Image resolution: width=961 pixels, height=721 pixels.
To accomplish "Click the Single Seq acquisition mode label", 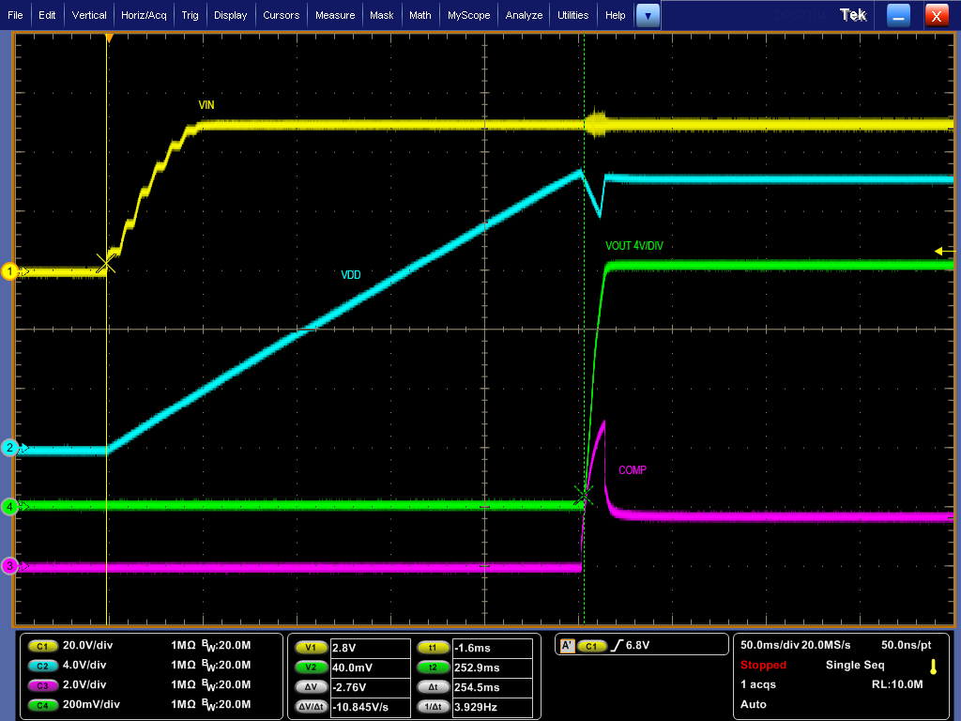I will pos(854,665).
